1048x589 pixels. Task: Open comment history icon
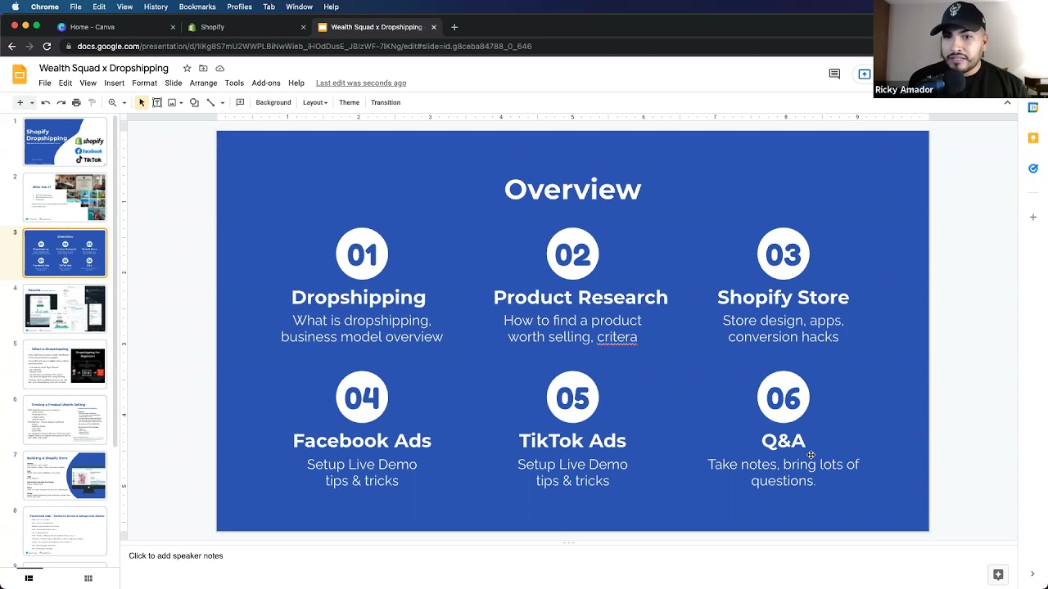click(834, 74)
